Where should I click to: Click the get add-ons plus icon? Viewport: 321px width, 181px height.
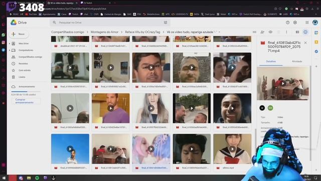pos(316,66)
